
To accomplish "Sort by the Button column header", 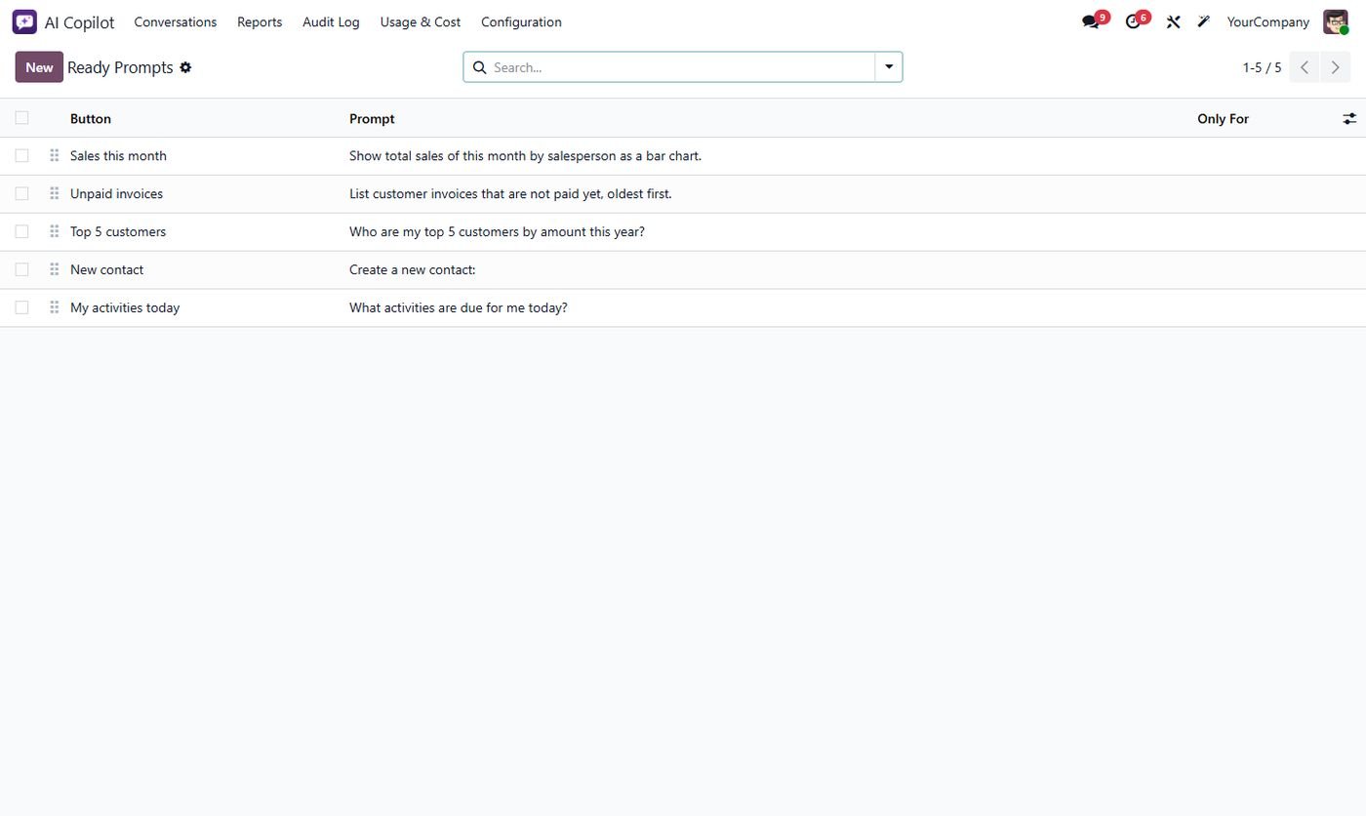I will (91, 118).
